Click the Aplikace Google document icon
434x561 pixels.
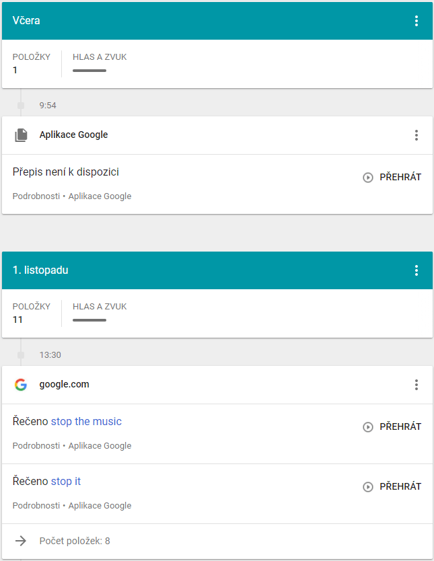(21, 135)
